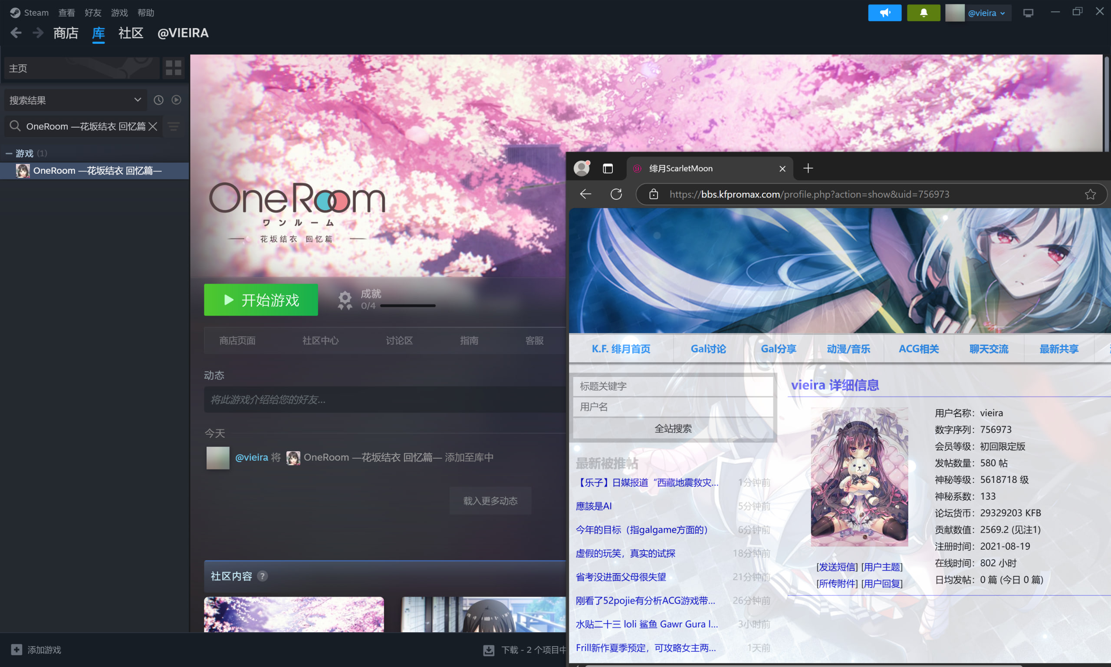Go to the Gal讨论 forum tab

click(708, 349)
